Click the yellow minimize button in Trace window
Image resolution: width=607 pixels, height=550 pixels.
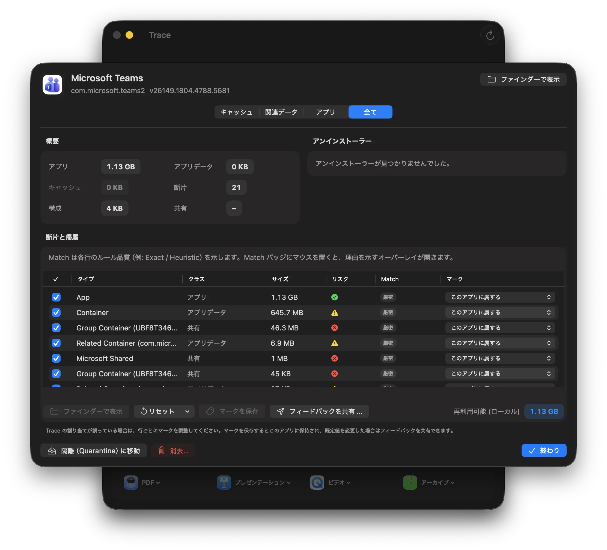click(x=129, y=35)
